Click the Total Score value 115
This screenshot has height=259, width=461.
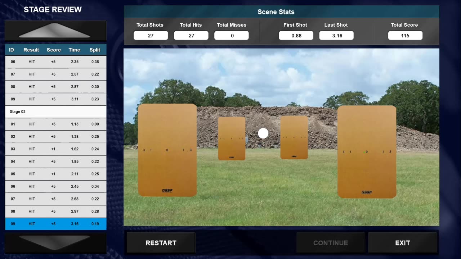(405, 36)
